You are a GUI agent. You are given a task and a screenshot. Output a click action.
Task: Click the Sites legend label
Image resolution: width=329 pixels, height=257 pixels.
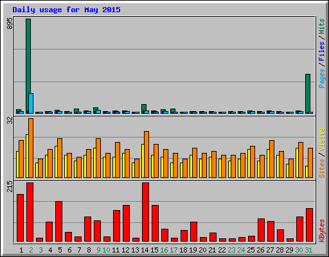tap(321, 168)
